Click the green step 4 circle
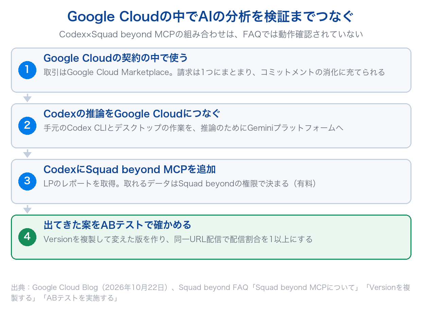422x311 pixels. [27, 237]
